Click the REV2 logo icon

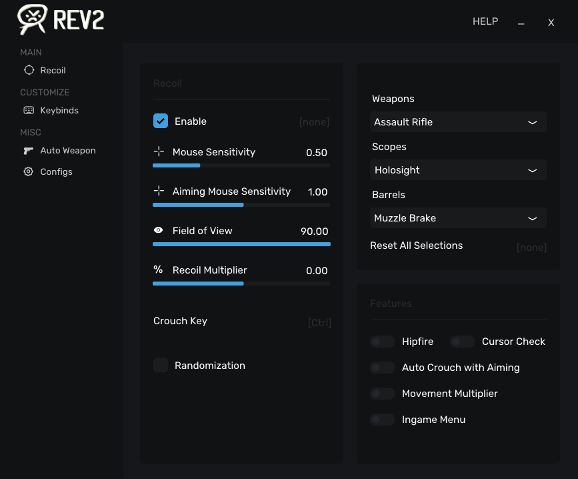(33, 19)
